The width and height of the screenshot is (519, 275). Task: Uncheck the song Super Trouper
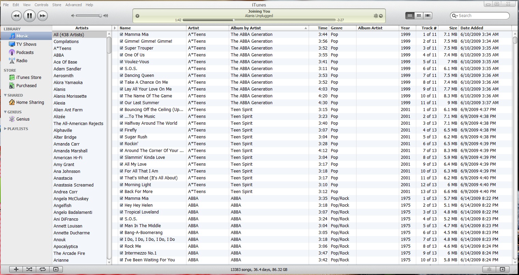tap(122, 48)
